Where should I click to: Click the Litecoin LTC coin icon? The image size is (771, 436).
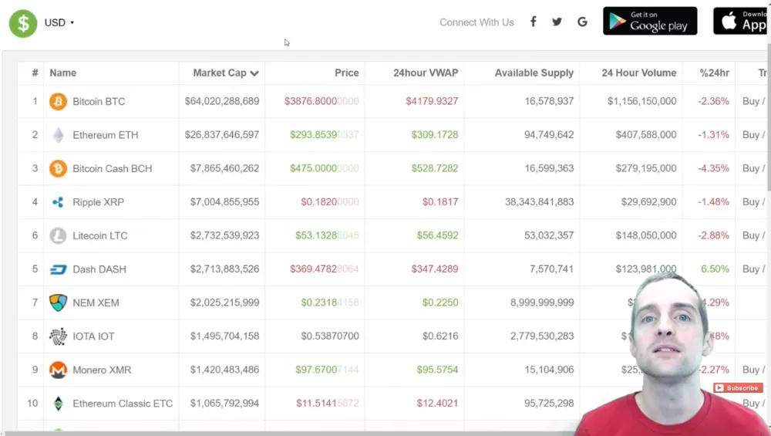(x=58, y=235)
